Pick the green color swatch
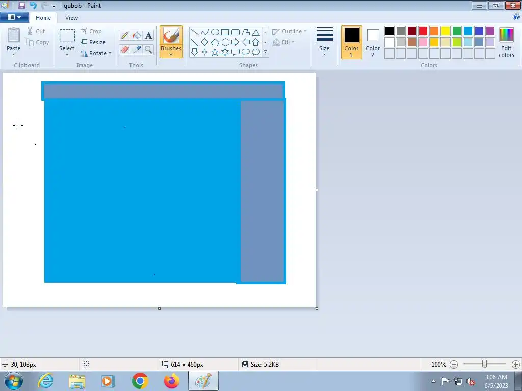 pyautogui.click(x=456, y=31)
